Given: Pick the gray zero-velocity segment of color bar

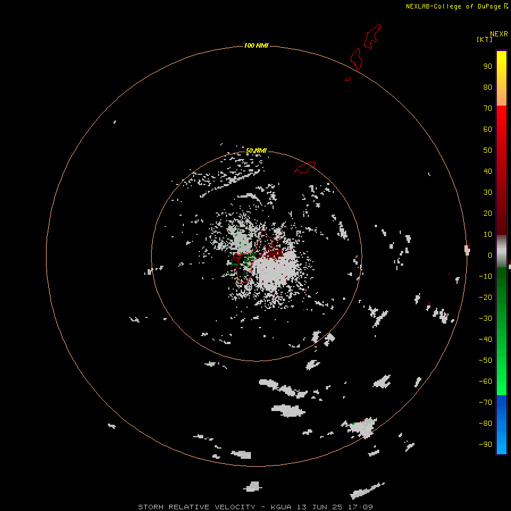Looking at the screenshot, I should coord(501,252).
